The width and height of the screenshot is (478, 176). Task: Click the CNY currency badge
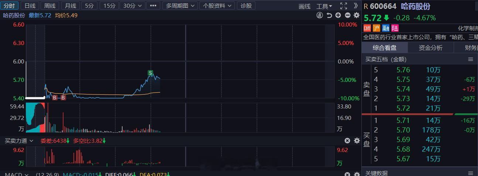[x=367, y=28]
